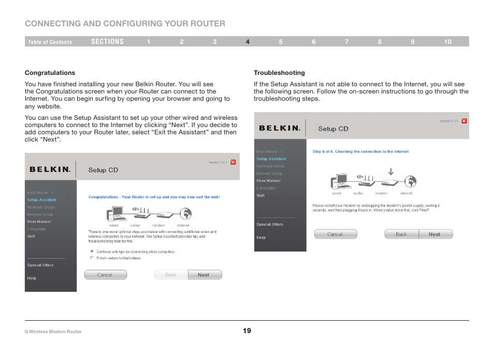The image size is (494, 345).
Task: Select Setup Assistant in Congratulations window sidebar
Action: tap(41, 200)
